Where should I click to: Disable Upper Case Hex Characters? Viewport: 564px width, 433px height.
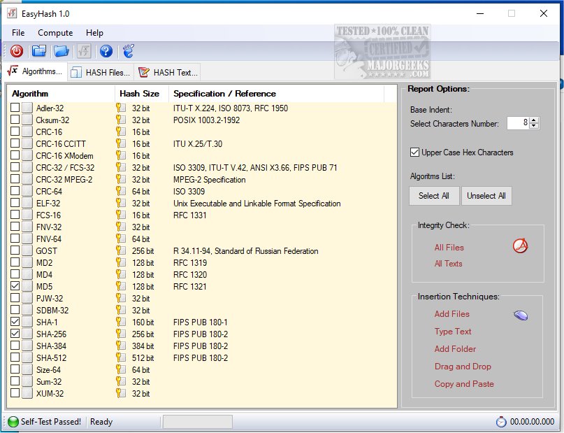(416, 152)
